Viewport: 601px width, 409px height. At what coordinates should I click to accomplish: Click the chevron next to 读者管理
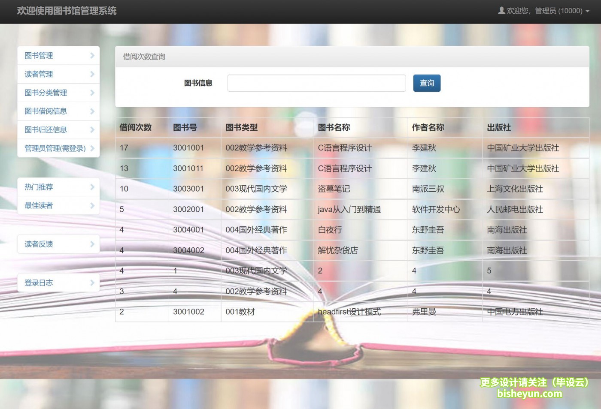(92, 74)
